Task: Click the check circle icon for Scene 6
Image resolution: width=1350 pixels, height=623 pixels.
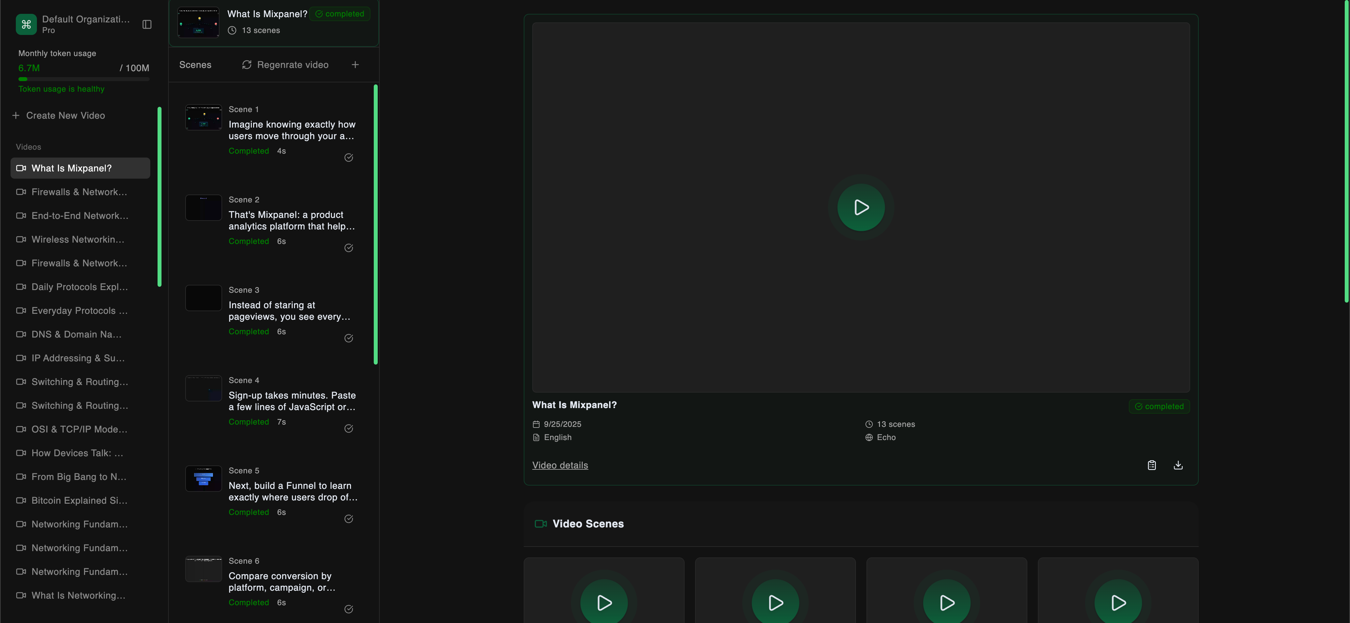Action: (348, 609)
